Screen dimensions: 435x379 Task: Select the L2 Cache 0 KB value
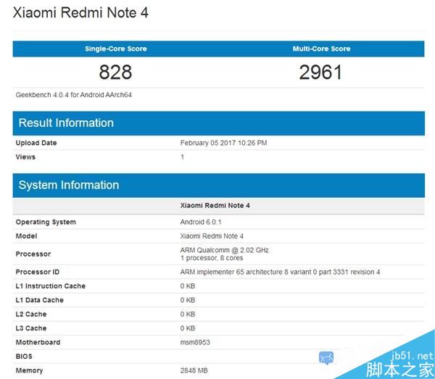click(x=188, y=314)
